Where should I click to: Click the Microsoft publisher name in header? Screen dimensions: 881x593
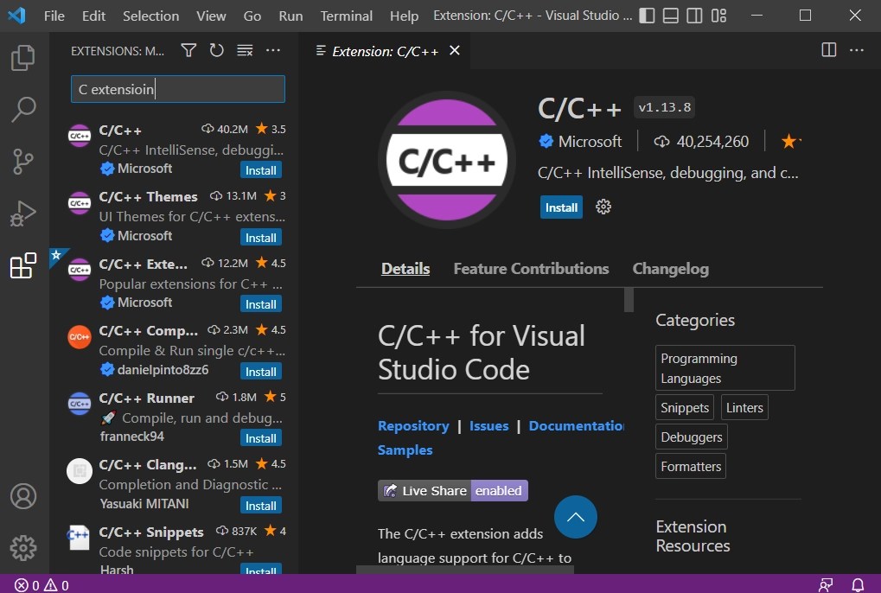tap(590, 142)
